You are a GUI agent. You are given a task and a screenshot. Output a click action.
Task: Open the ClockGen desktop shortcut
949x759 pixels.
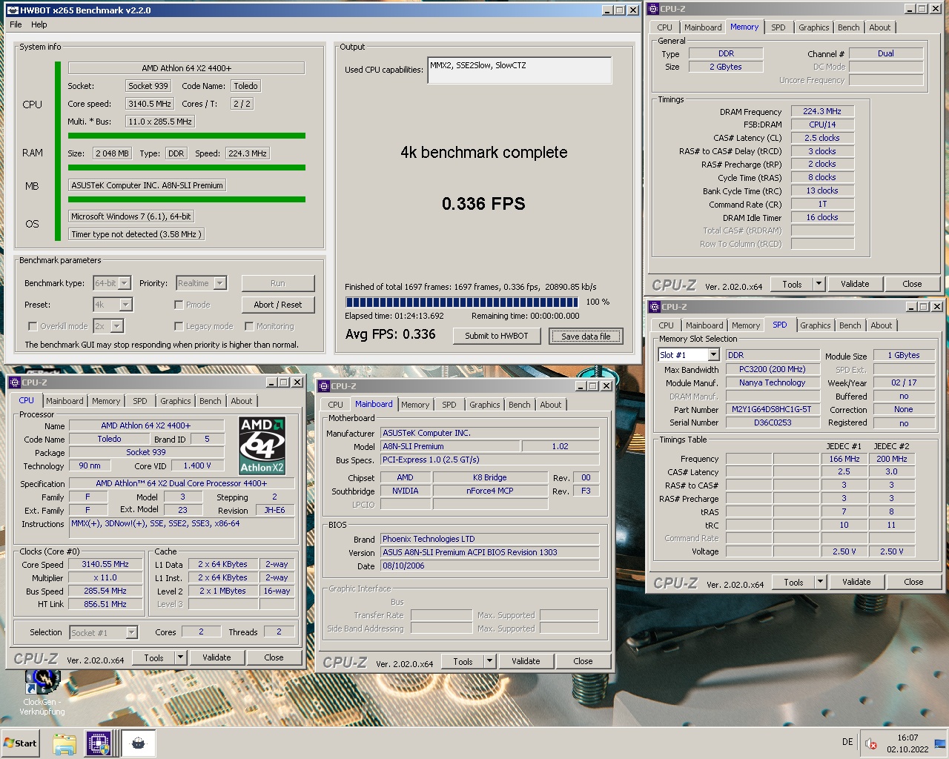[x=42, y=691]
